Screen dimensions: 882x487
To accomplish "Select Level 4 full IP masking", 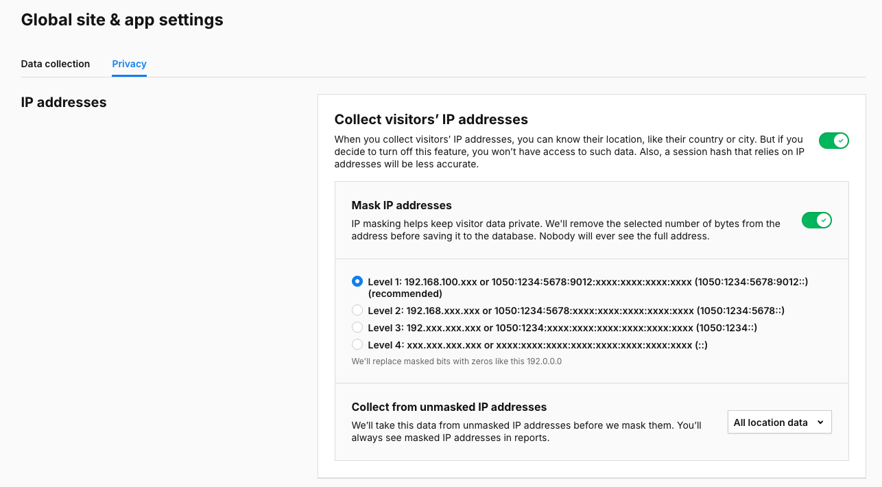I will [x=357, y=344].
